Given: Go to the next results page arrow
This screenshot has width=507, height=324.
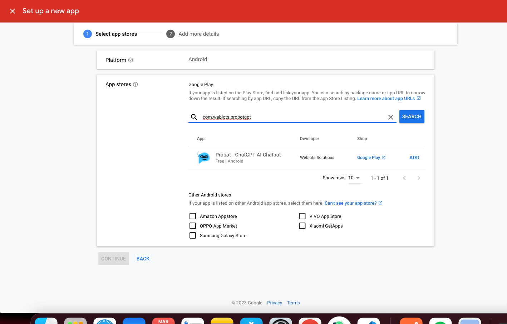Looking at the screenshot, I should click(x=418, y=178).
